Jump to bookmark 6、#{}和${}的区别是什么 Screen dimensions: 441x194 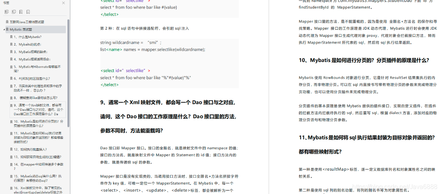click(32, 79)
